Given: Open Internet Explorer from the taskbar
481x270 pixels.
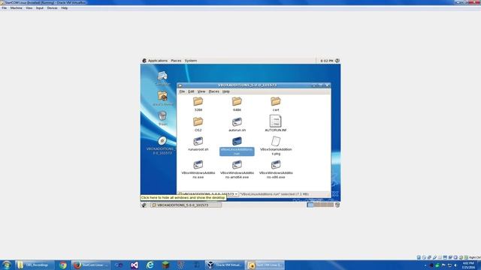Looking at the screenshot, I should [150, 265].
